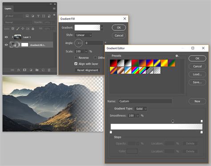211x166 pixels.
Task: Uncheck Align with layer
Action: (76, 64)
